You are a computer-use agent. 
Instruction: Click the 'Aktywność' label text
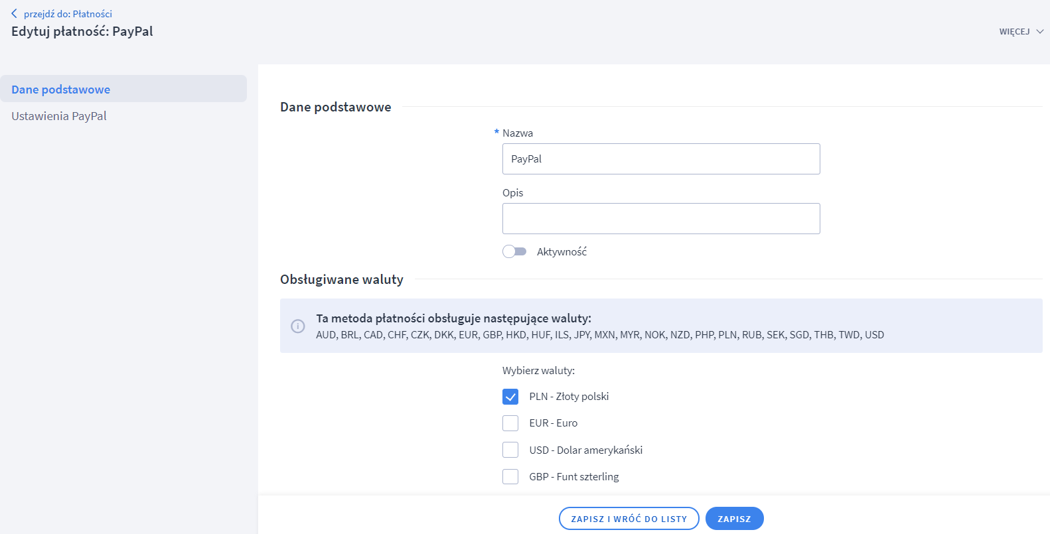coord(562,252)
